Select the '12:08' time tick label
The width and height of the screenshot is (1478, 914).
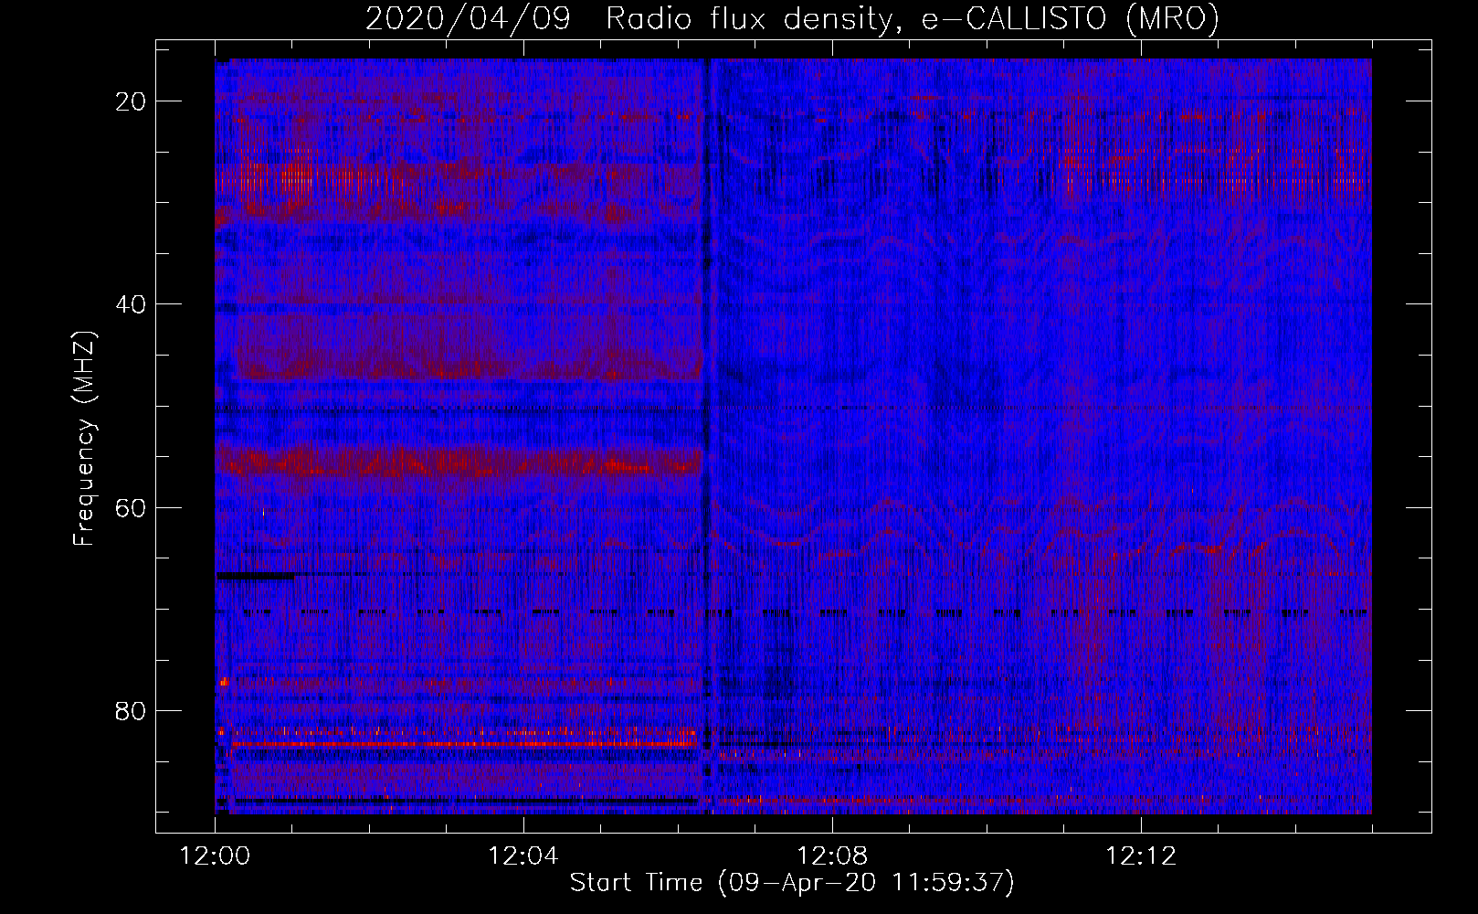tap(832, 856)
